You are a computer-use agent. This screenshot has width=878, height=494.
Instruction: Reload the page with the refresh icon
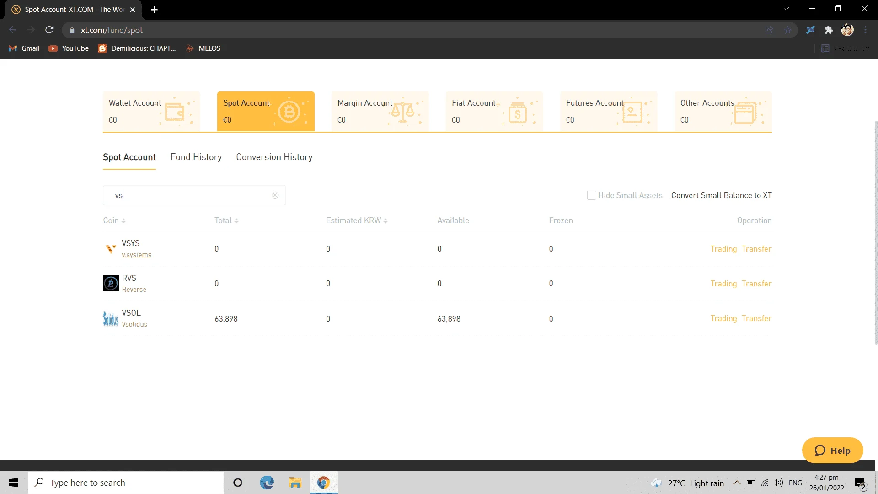(49, 30)
